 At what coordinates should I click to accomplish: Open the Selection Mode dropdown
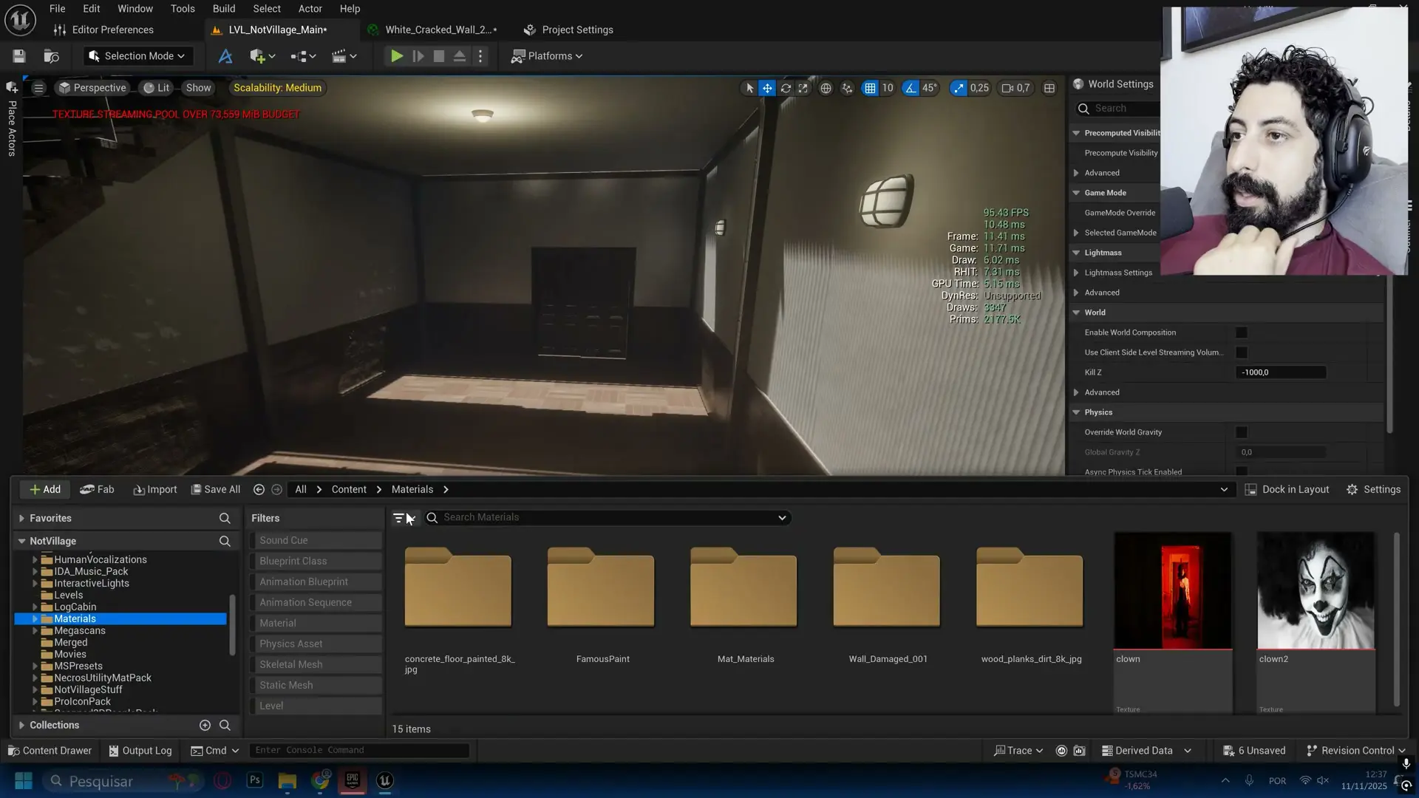pyautogui.click(x=137, y=55)
